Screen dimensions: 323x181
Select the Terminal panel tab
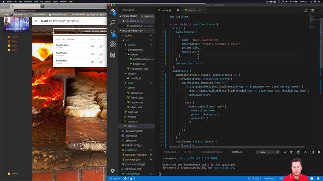pyautogui.click(x=236, y=152)
